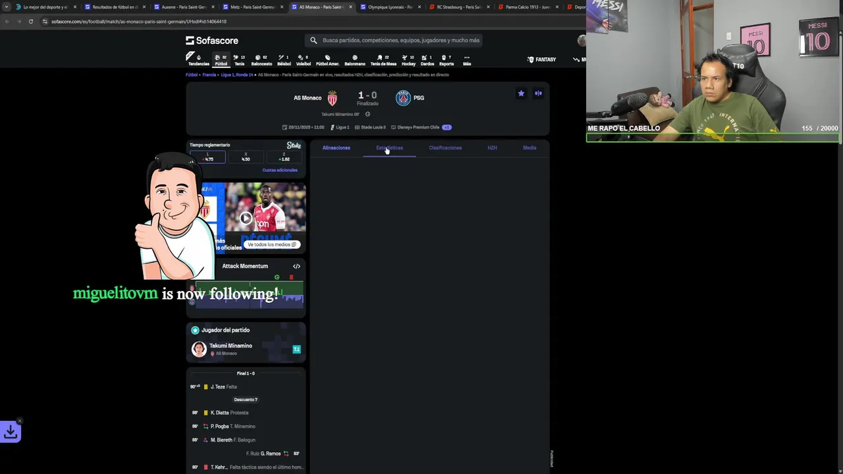Select the Balonmano sport icon
This screenshot has height=474, width=843.
click(x=354, y=60)
